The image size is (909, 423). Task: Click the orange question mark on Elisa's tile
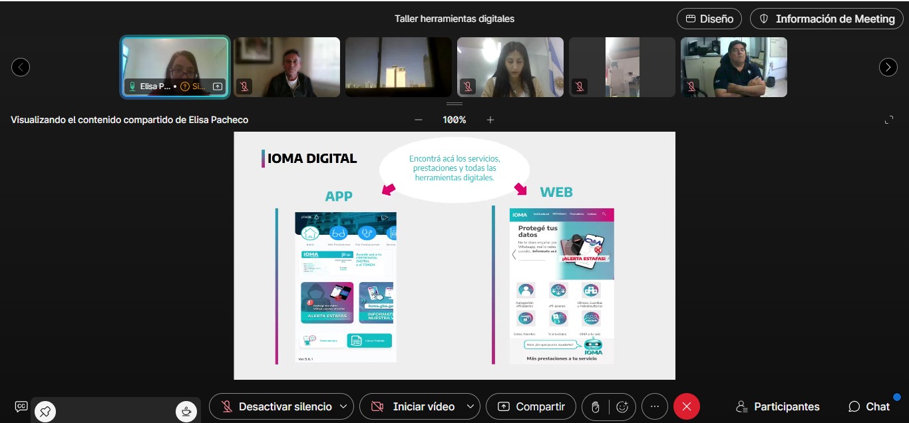click(x=185, y=86)
